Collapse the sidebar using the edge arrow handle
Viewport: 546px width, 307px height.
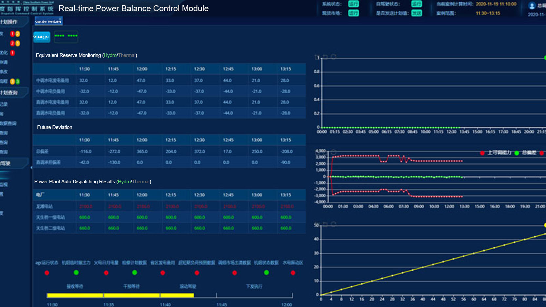(31, 168)
